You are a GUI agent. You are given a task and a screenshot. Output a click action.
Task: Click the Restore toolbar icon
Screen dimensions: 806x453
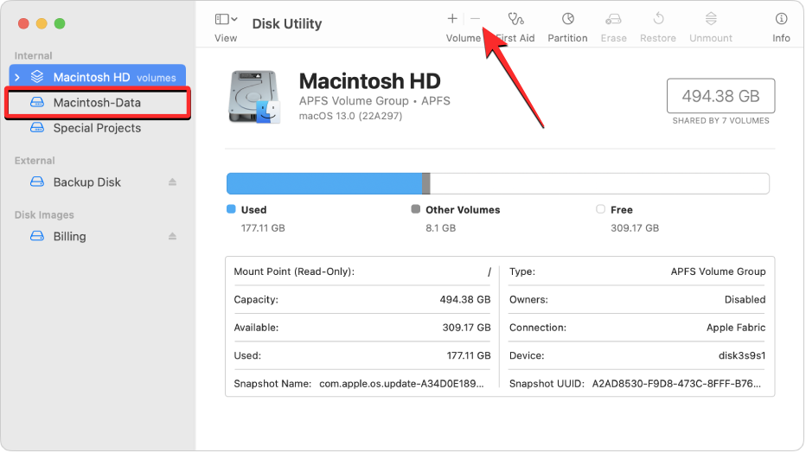pyautogui.click(x=658, y=18)
